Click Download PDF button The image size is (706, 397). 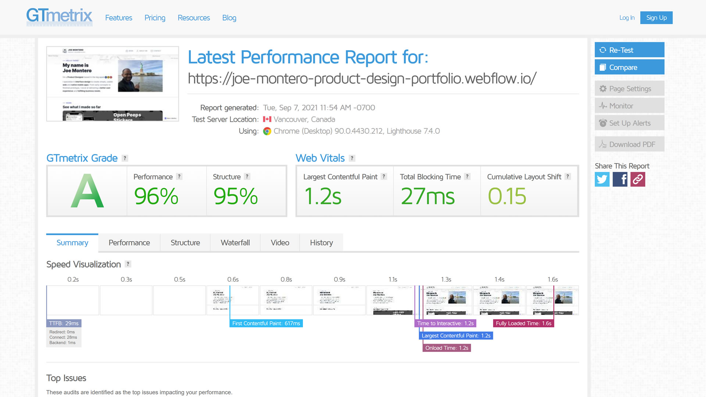coord(630,144)
